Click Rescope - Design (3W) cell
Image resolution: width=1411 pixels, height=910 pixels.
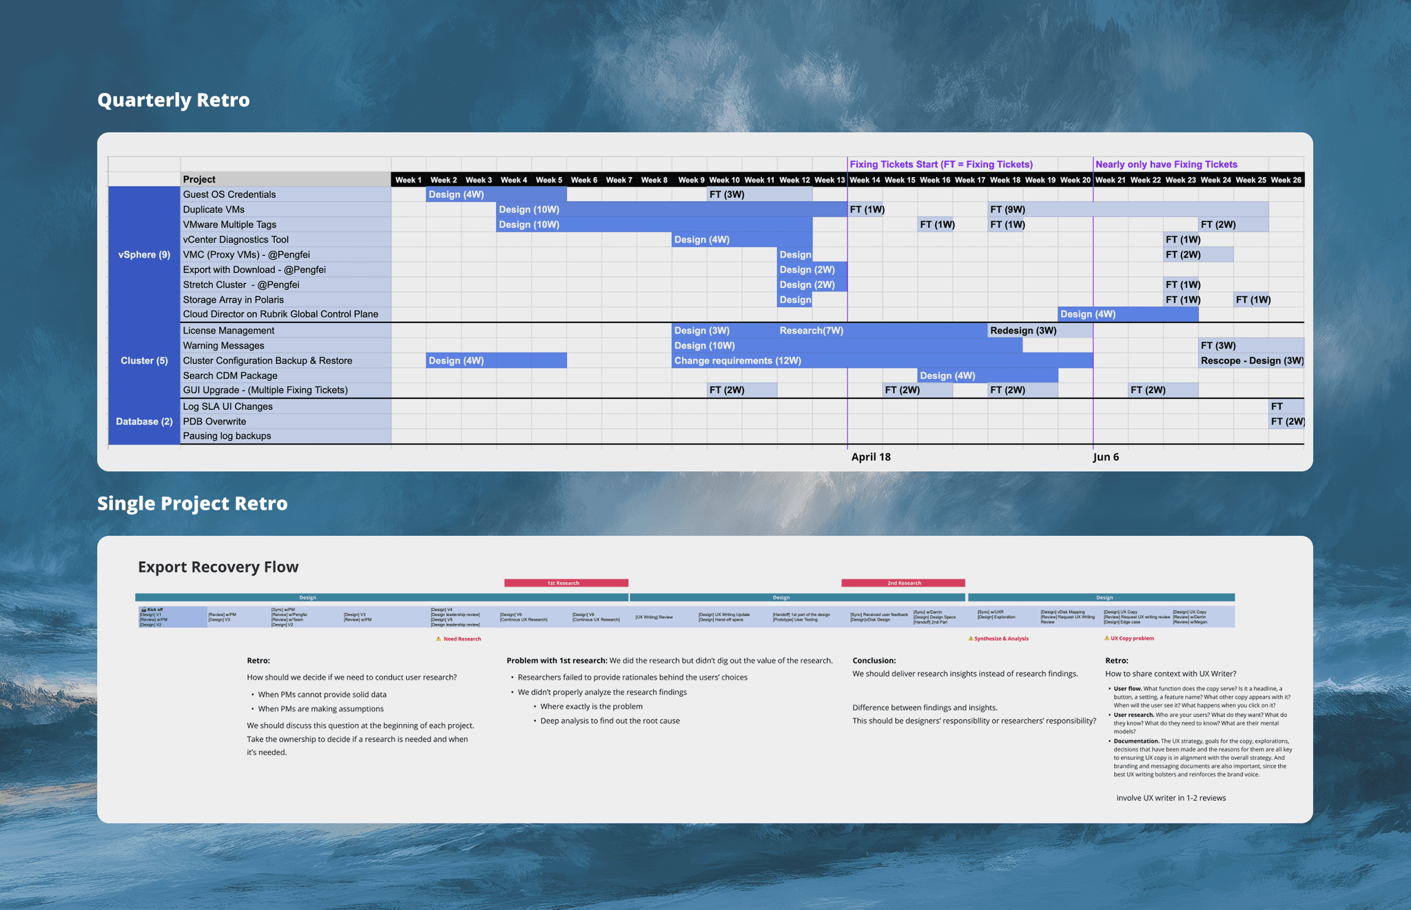tap(1251, 360)
